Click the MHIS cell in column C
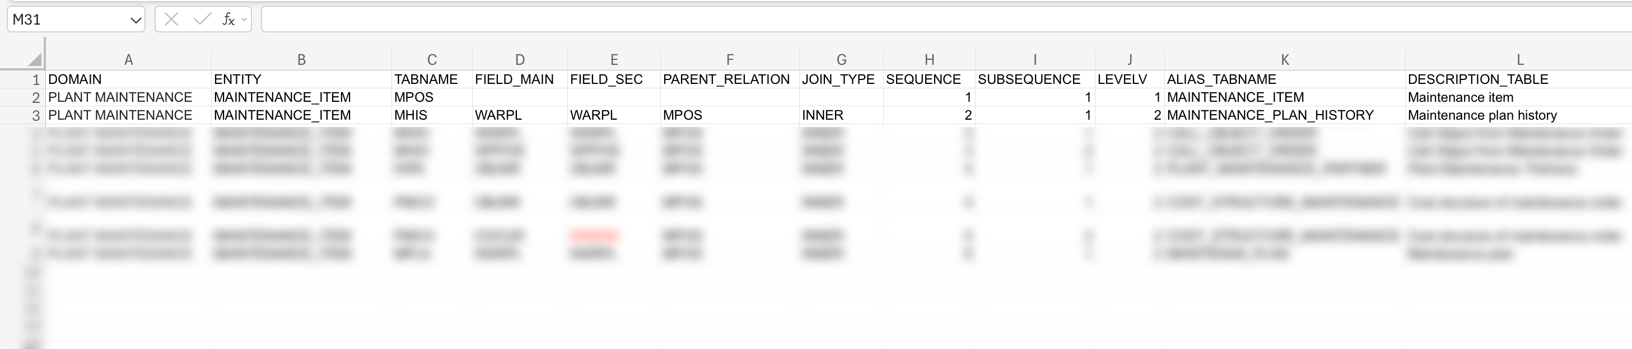Screen dimensions: 1632x349 click(431, 116)
